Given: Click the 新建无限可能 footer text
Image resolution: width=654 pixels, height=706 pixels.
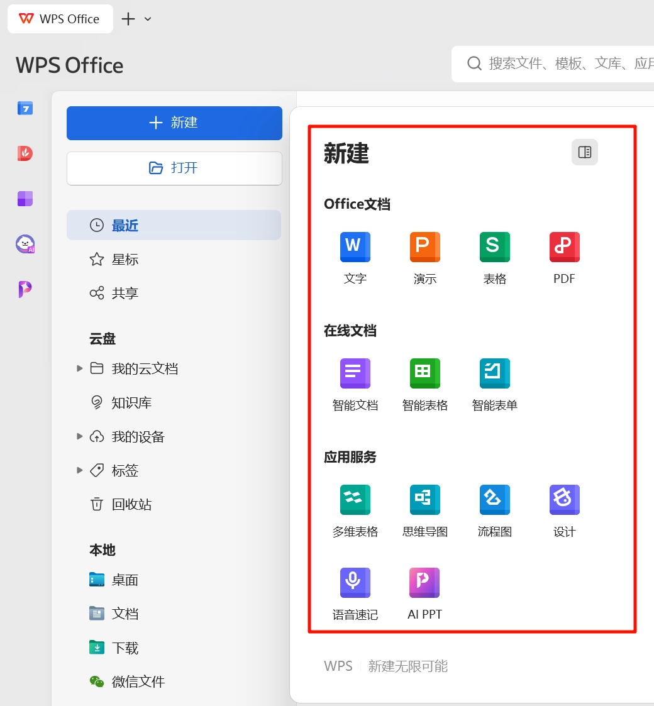Looking at the screenshot, I should tap(408, 666).
